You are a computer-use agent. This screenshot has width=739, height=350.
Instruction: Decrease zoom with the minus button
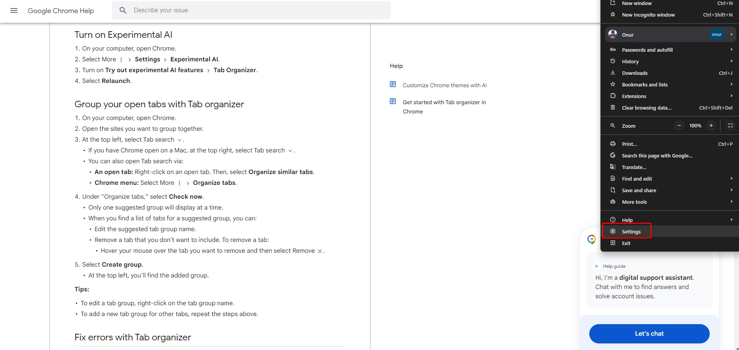679,125
